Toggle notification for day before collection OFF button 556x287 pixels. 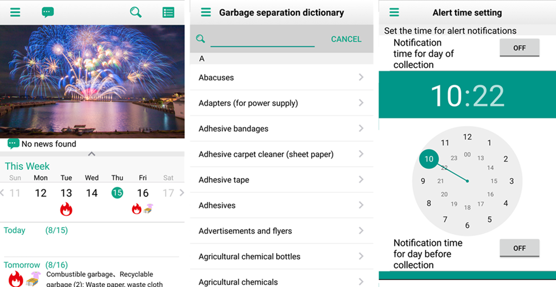pyautogui.click(x=519, y=248)
